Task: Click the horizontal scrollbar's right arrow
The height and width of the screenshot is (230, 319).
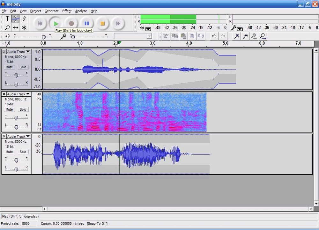Action: coord(311,209)
